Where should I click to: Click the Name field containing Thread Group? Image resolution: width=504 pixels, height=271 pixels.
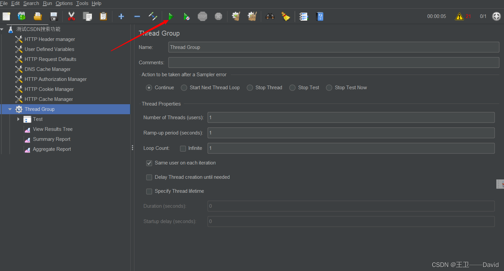(334, 47)
